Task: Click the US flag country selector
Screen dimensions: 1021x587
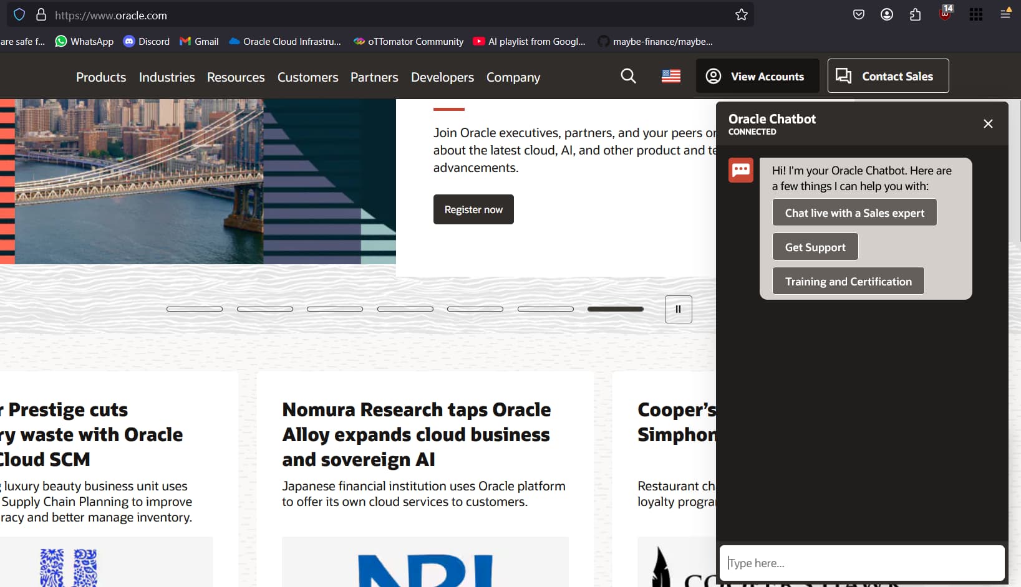Action: (x=670, y=76)
